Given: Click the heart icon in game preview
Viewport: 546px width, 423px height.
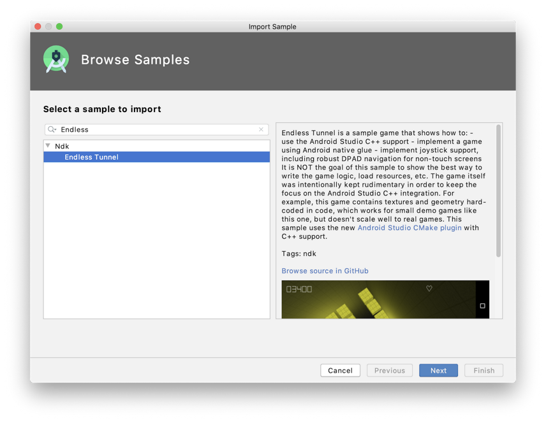Looking at the screenshot, I should (429, 289).
